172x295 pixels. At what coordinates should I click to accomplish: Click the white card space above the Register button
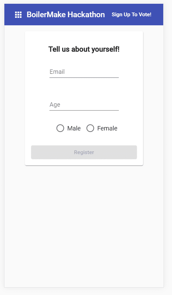click(84, 139)
